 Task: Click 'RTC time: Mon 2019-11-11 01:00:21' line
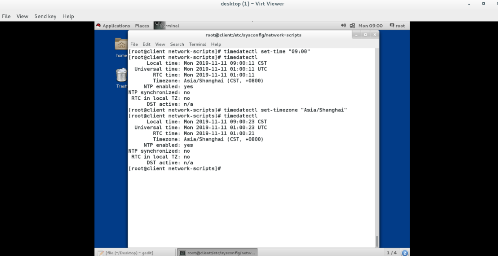pyautogui.click(x=204, y=133)
